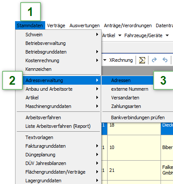
Task: Open the Anträge/Verordnungen menu
Action: (128, 25)
